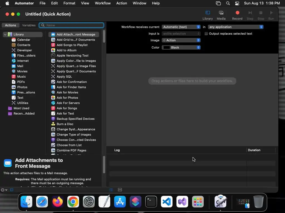Open the any application dropdown

(235, 27)
